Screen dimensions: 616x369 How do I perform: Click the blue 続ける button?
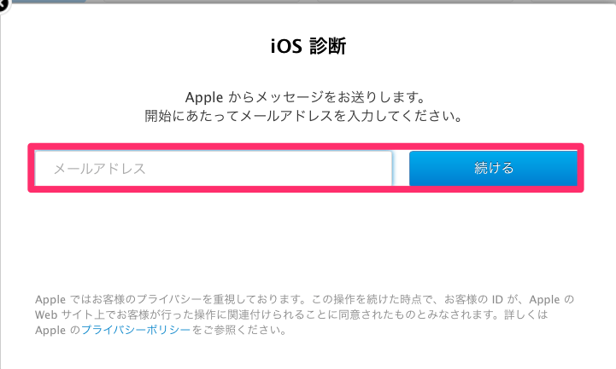493,169
